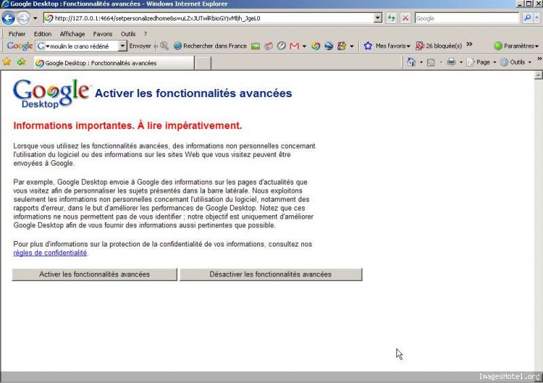Open the Edition menu
This screenshot has height=383, width=543.
coord(43,34)
